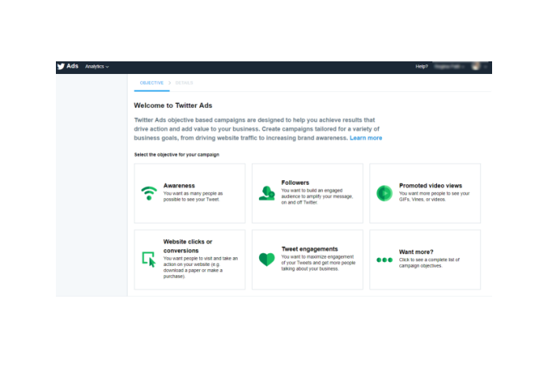Screen dimensions: 548x365
Task: Click the Want more? title
Action: 418,252
